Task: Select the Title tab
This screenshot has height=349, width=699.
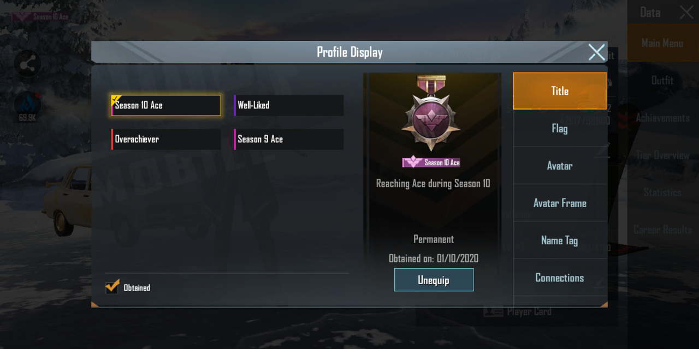Action: click(560, 91)
